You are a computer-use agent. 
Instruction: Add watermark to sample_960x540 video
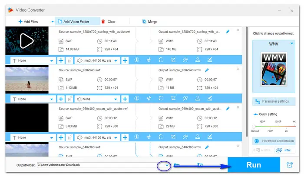198,98
